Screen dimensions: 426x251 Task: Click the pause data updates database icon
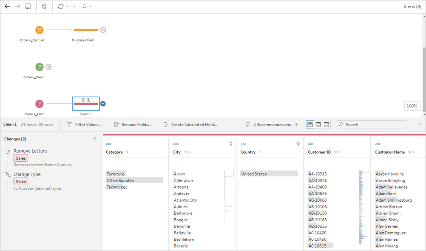click(44, 6)
